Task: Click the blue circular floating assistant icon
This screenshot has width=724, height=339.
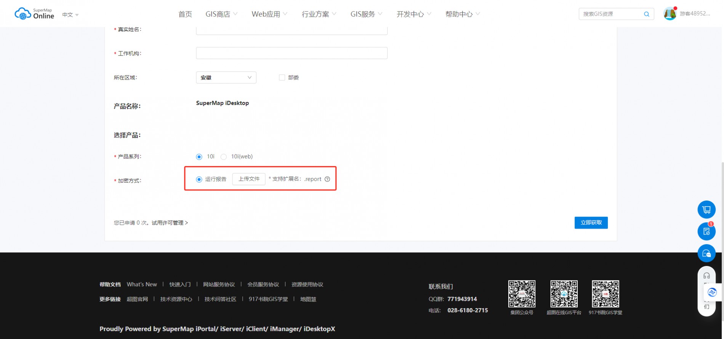Action: 712,292
